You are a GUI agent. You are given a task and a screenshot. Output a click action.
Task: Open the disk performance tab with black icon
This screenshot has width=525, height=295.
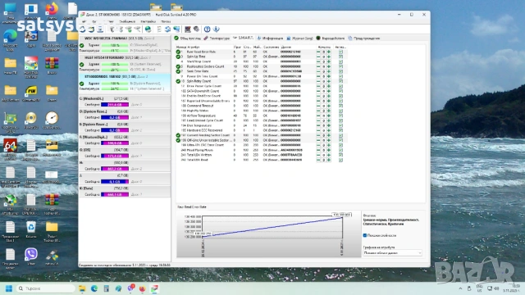330,39
